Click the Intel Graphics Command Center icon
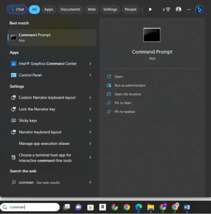Viewport: 211px width, 214px height. coord(14,64)
